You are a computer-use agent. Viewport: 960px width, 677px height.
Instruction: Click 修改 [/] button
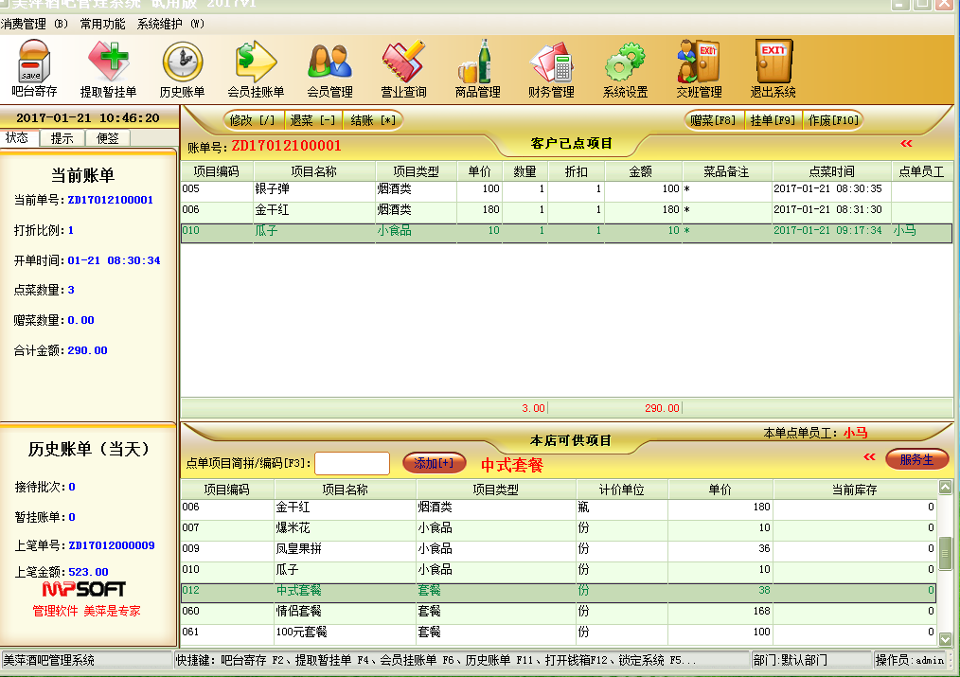point(256,120)
